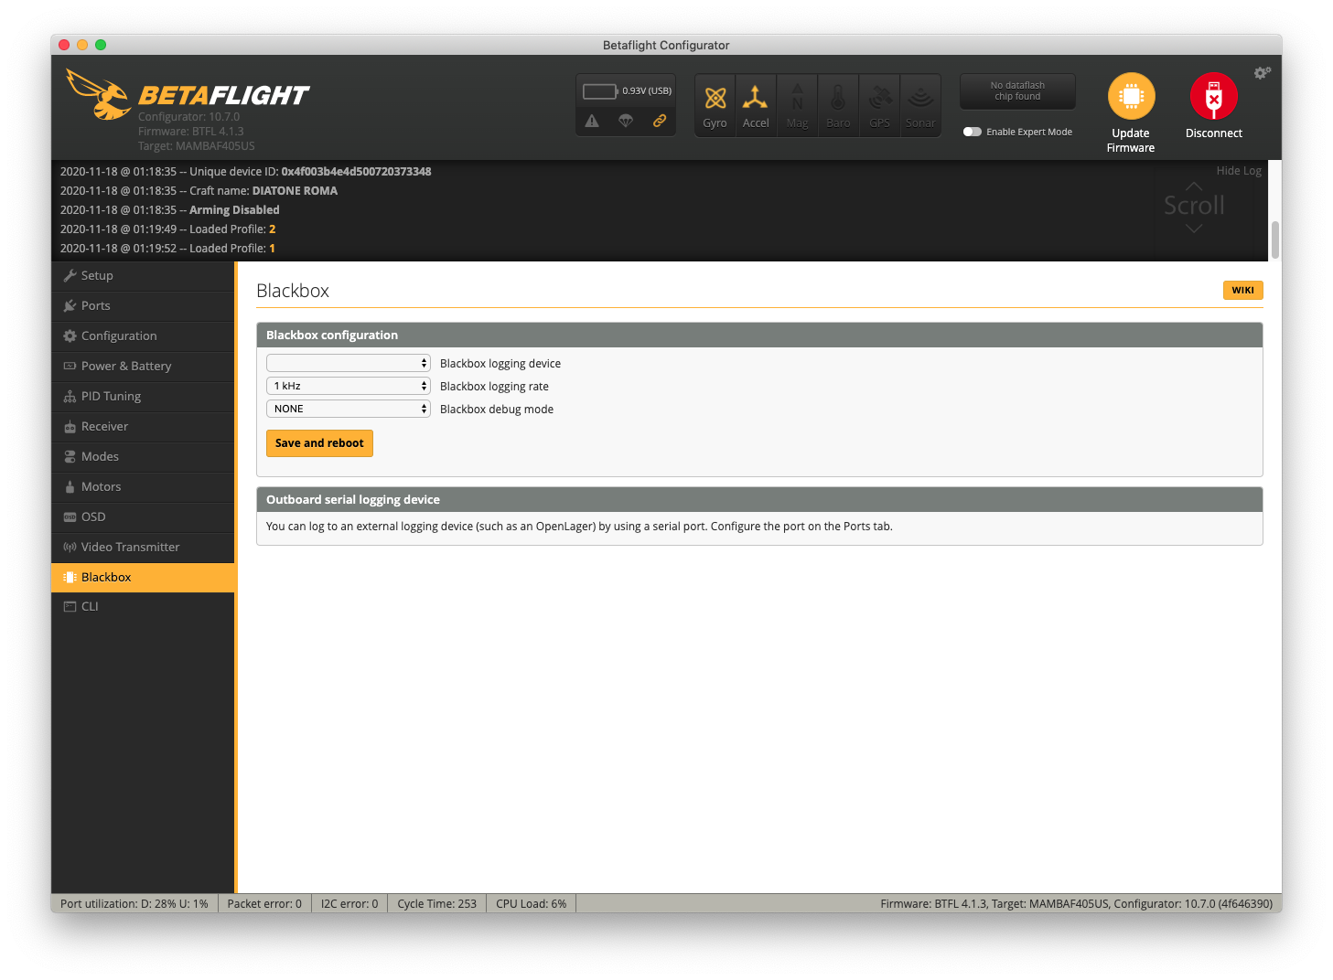
Task: Open the OSD tab
Action: point(143,517)
